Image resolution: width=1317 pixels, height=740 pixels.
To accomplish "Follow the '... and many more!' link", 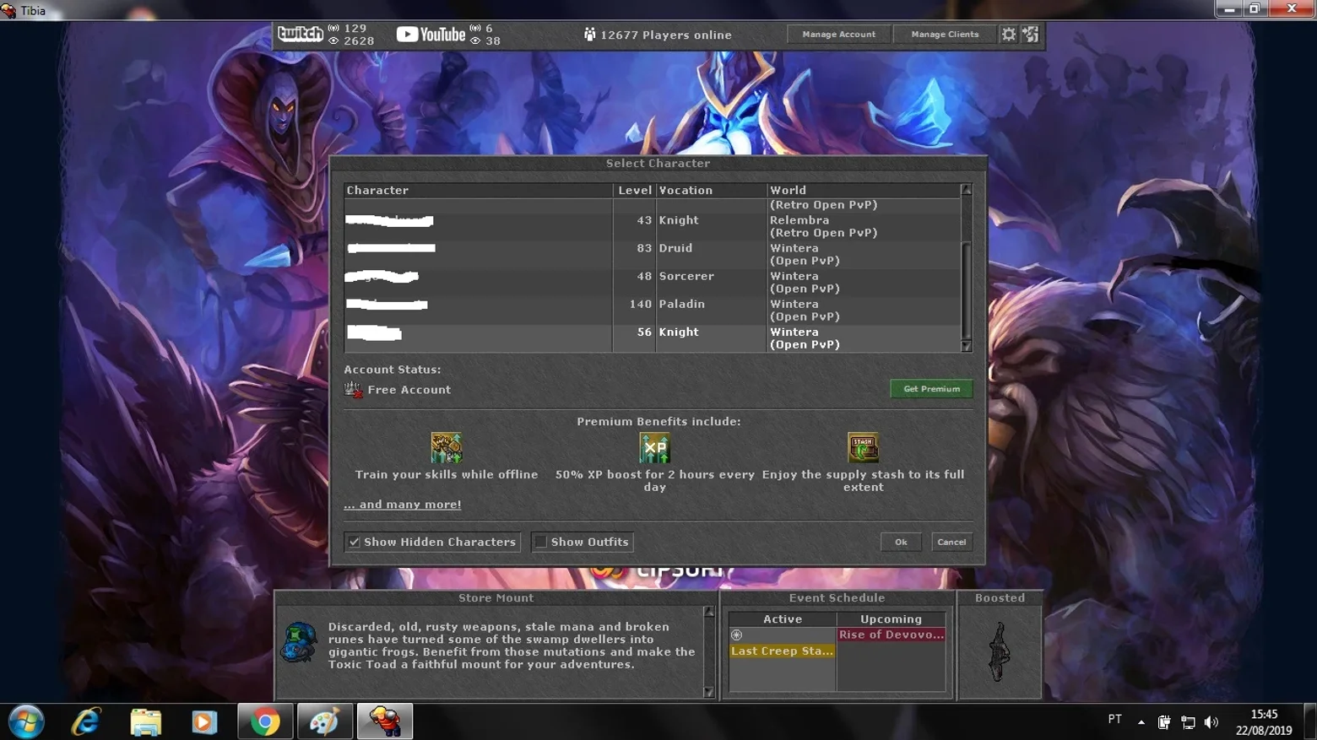I will coord(403,505).
